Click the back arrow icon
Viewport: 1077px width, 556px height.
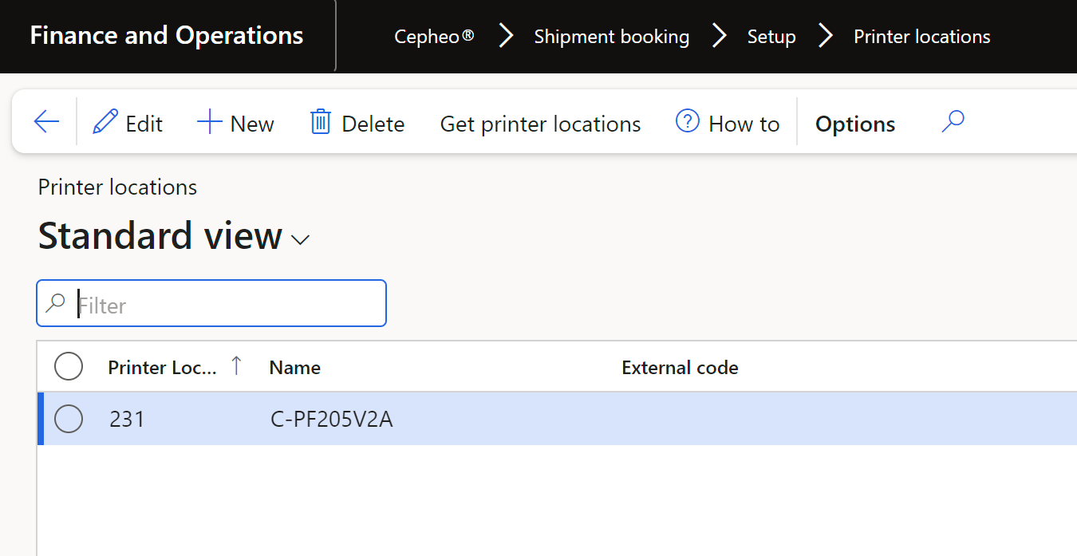[x=47, y=122]
